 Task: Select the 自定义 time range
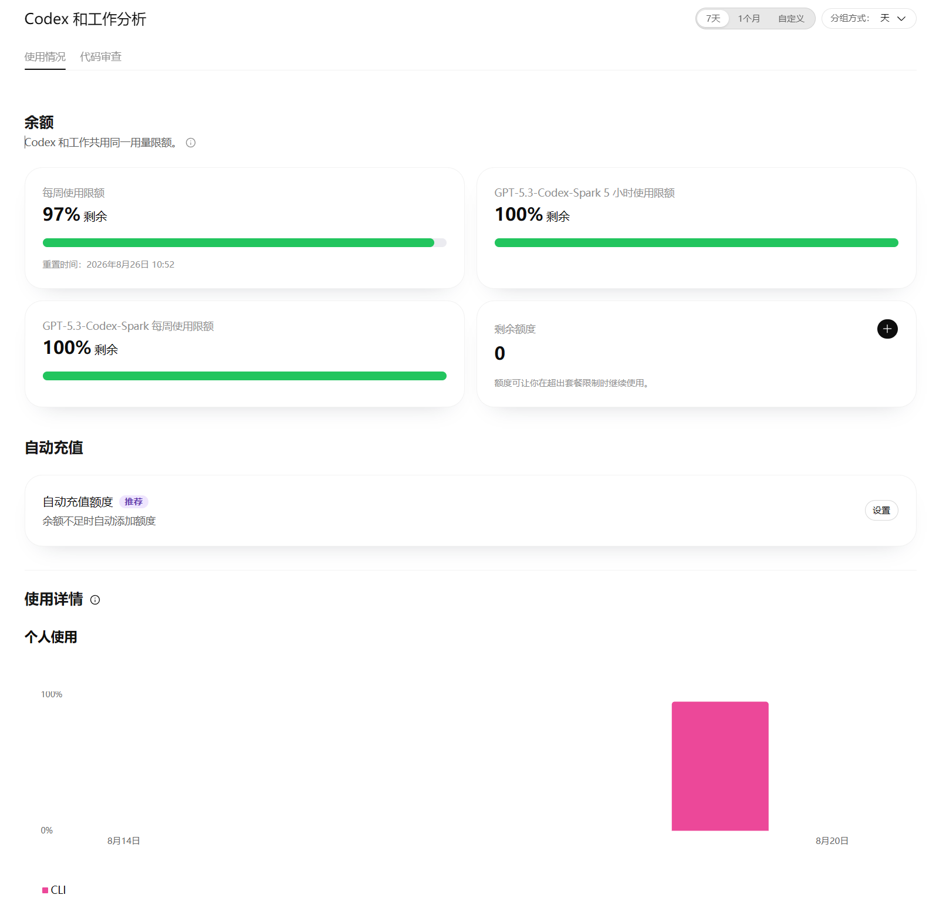pos(791,19)
